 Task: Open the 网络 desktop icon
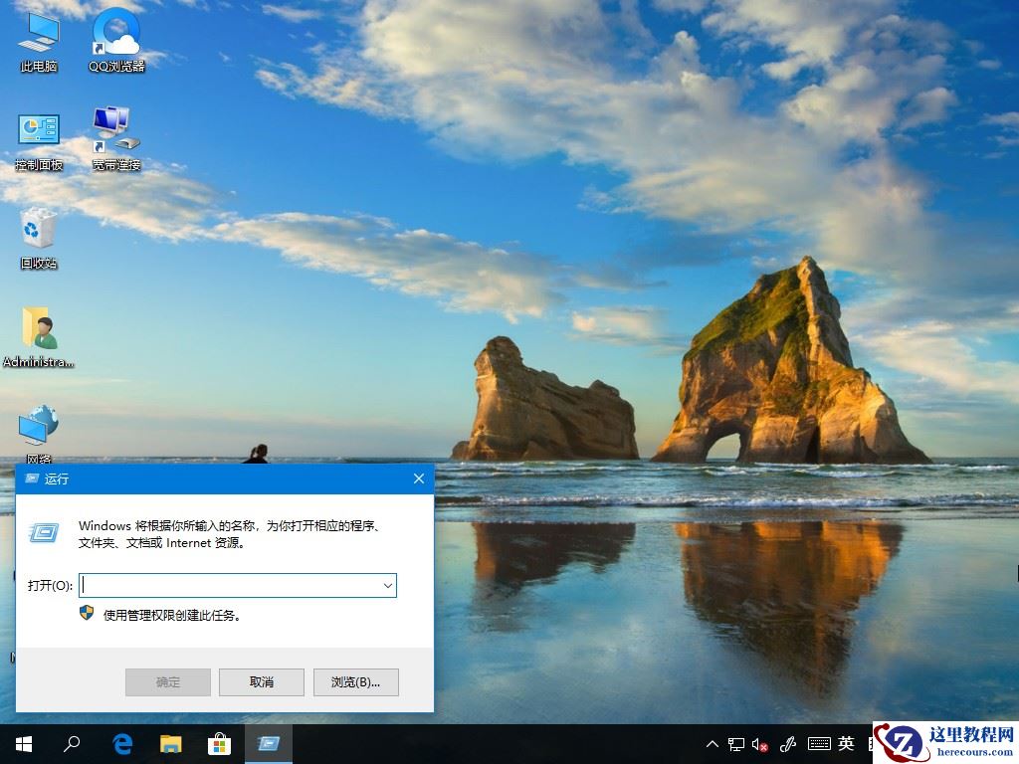coord(39,428)
